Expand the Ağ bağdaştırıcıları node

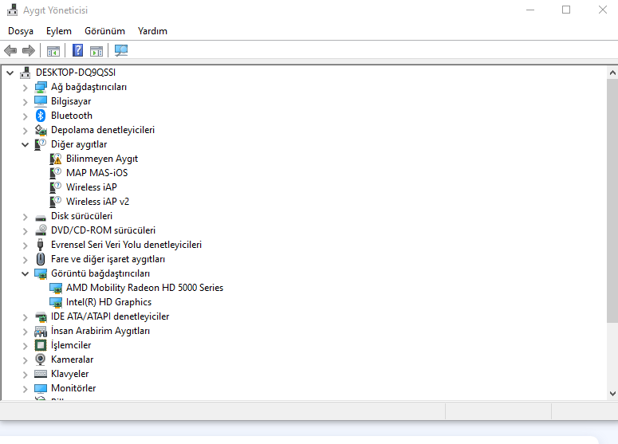point(26,87)
